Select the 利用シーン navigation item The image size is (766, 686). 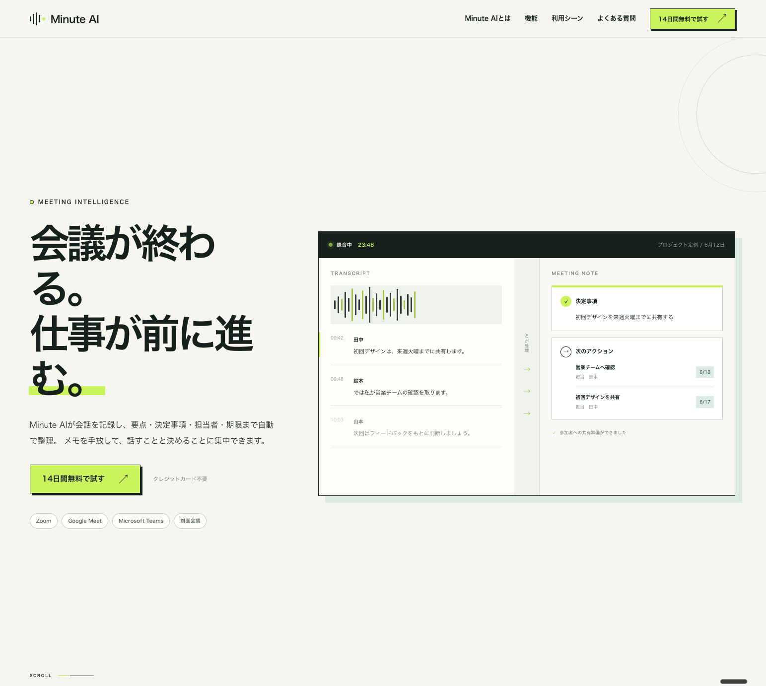(x=567, y=18)
